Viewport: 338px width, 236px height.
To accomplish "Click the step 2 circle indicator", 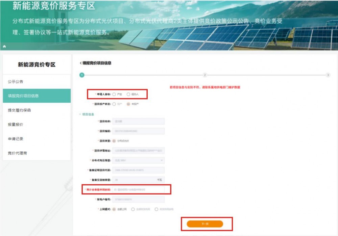I will point(205,75).
